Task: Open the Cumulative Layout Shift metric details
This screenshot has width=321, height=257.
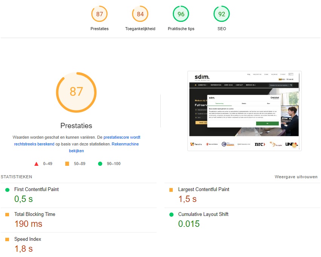Action: pyautogui.click(x=203, y=214)
